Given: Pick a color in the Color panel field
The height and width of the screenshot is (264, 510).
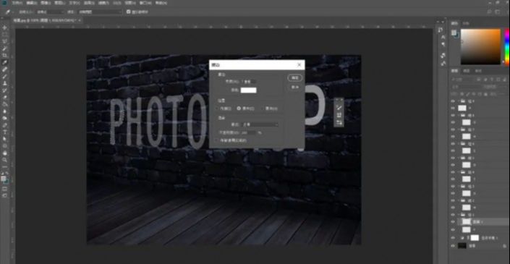Looking at the screenshot, I should coord(480,46).
